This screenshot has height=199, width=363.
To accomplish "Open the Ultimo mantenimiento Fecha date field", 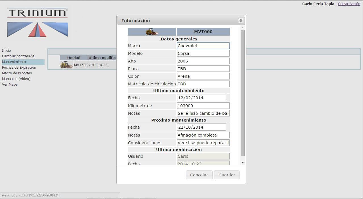I will pyautogui.click(x=201, y=98).
